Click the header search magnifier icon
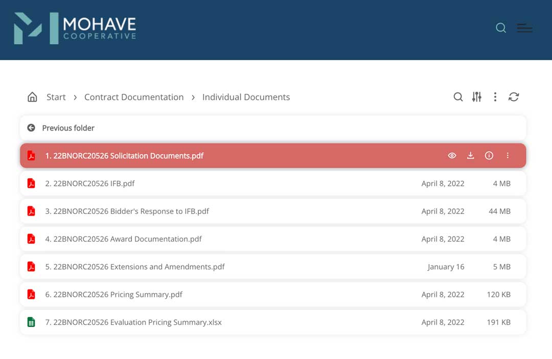Screen dimensions: 552x359 [x=500, y=28]
